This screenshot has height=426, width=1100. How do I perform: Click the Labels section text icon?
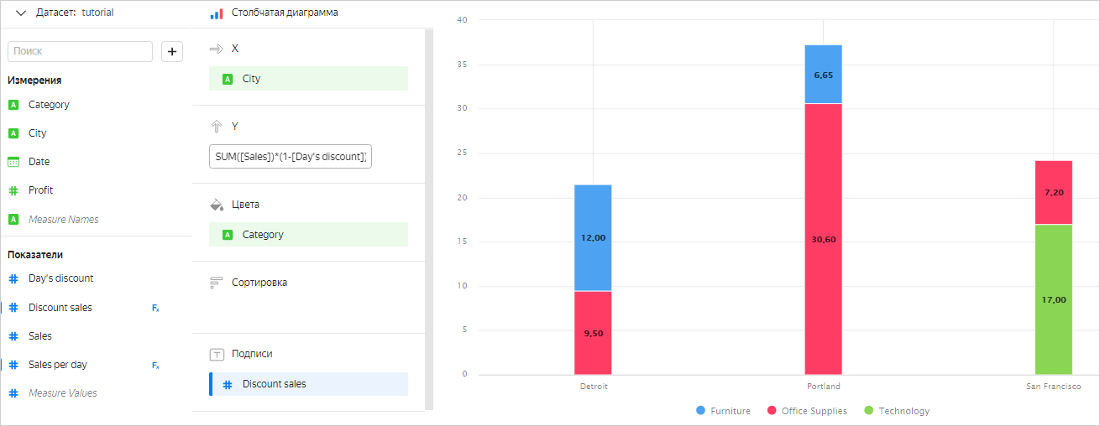tap(217, 354)
